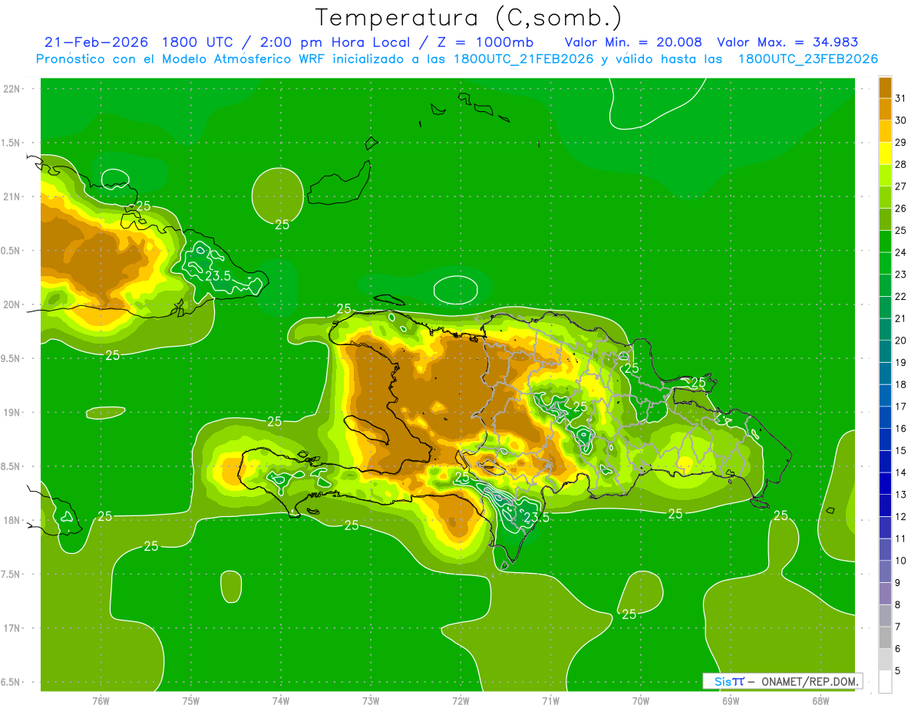921x711 pixels.
Task: Click the "18N" latitude label
Action: coord(11,521)
